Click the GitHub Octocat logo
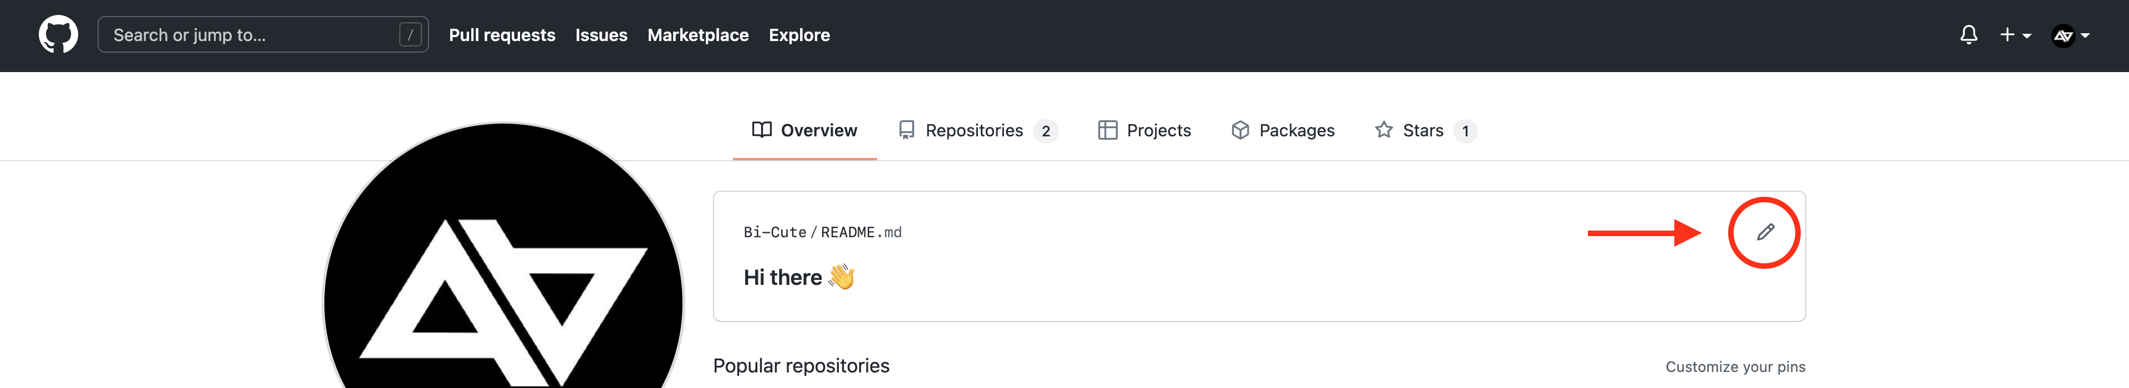 click(58, 35)
